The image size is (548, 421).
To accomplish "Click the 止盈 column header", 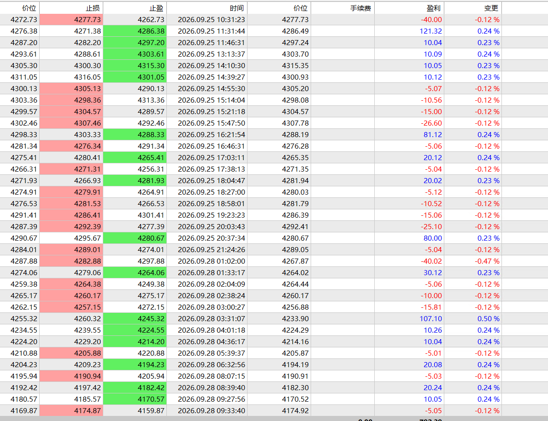I will click(x=135, y=8).
